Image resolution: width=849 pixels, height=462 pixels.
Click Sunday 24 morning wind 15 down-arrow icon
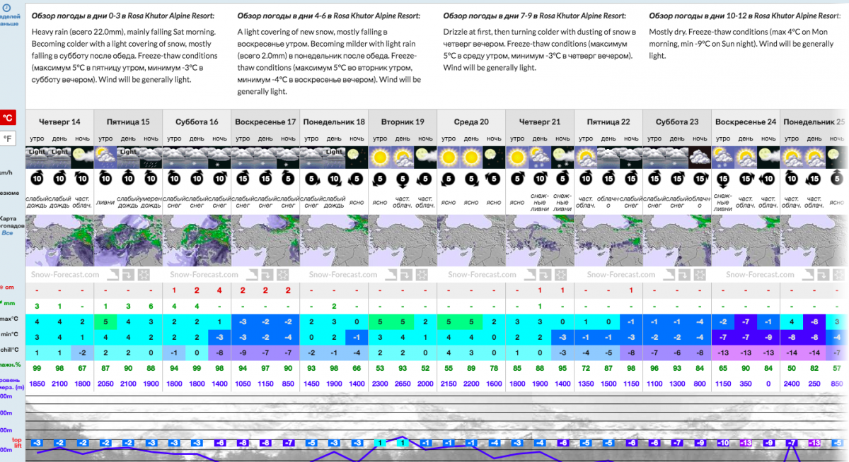coord(723,179)
